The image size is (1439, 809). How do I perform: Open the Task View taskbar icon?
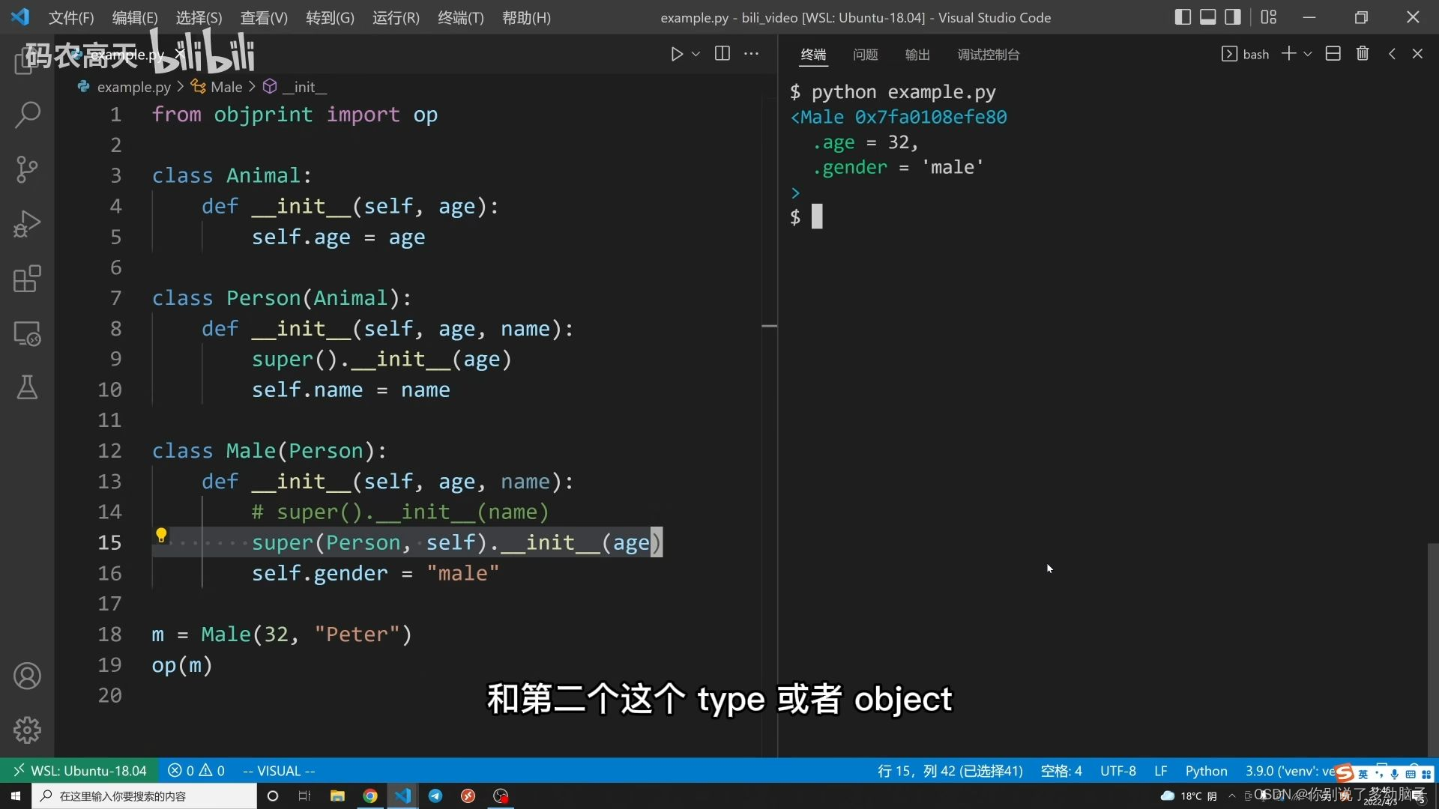coord(304,796)
